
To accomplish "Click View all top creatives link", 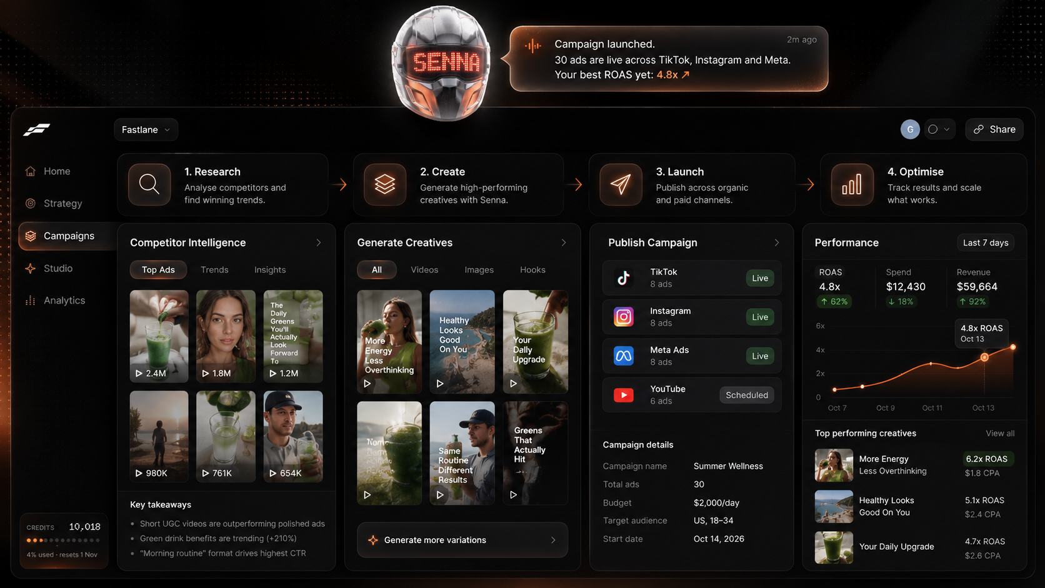I will click(1000, 433).
